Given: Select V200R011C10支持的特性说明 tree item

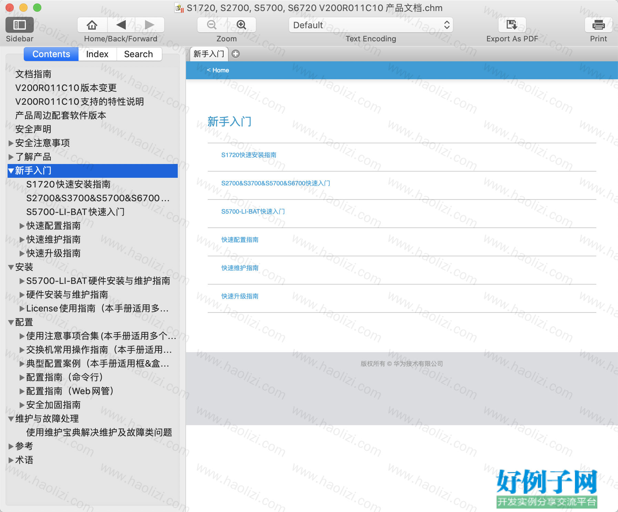Looking at the screenshot, I should click(80, 102).
